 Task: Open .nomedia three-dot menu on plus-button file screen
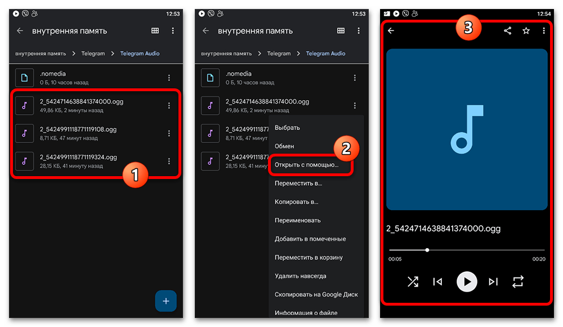[169, 78]
